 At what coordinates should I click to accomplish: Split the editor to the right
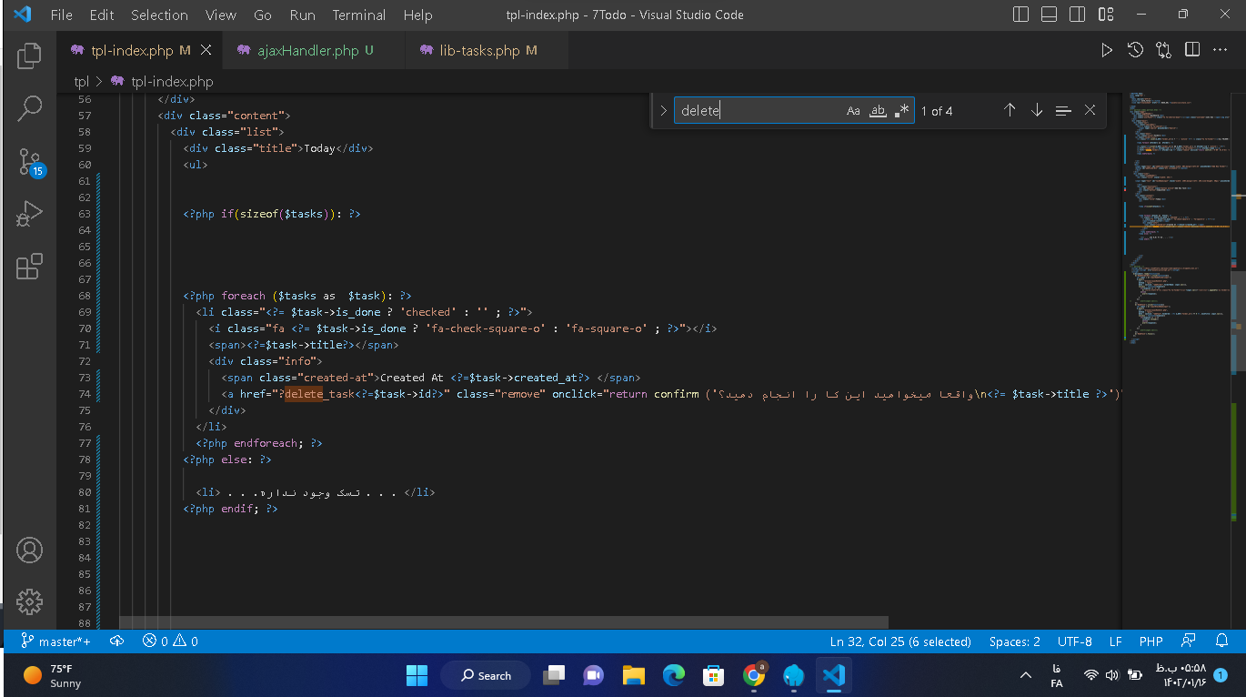1192,50
